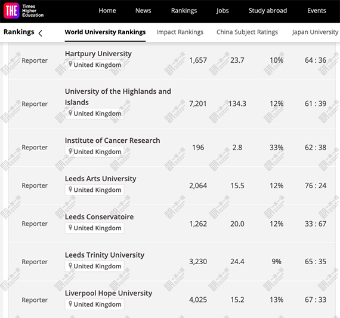Image resolution: width=340 pixels, height=318 pixels.
Task: Click the 61 : 39 gender ratio
Action: click(x=316, y=103)
